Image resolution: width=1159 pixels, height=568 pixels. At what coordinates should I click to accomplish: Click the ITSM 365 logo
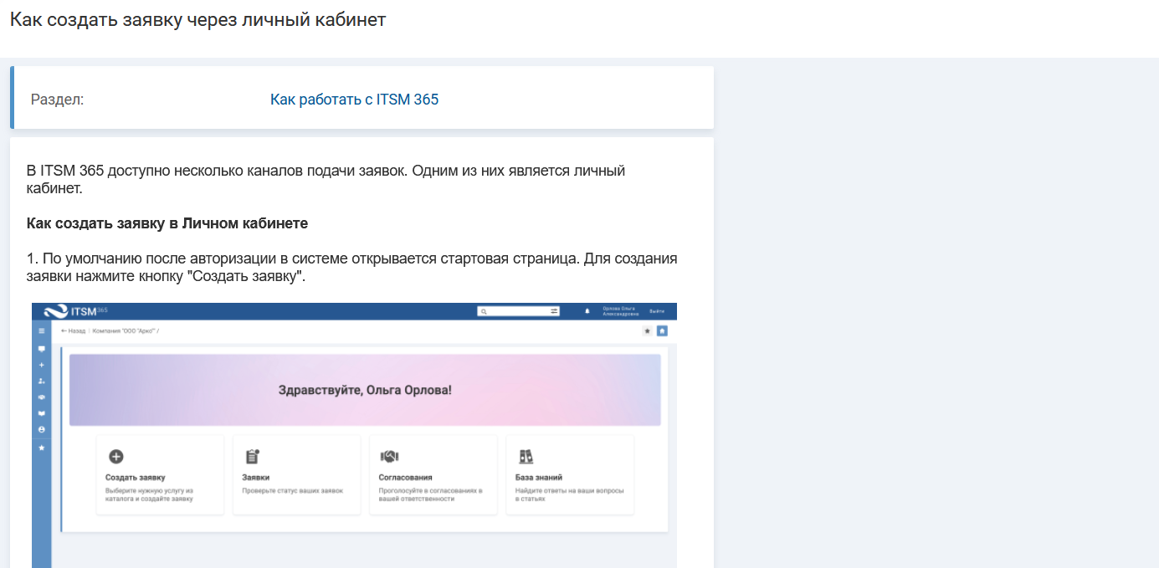(x=77, y=311)
